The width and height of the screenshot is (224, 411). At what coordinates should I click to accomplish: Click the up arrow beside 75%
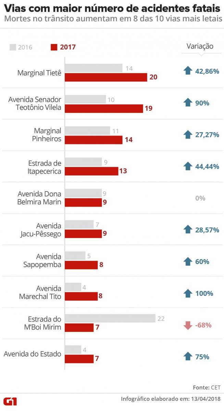[x=187, y=357]
